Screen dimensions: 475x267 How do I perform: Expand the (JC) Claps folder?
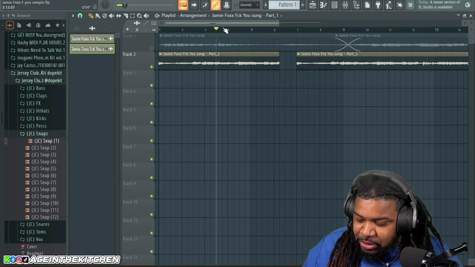[34, 96]
